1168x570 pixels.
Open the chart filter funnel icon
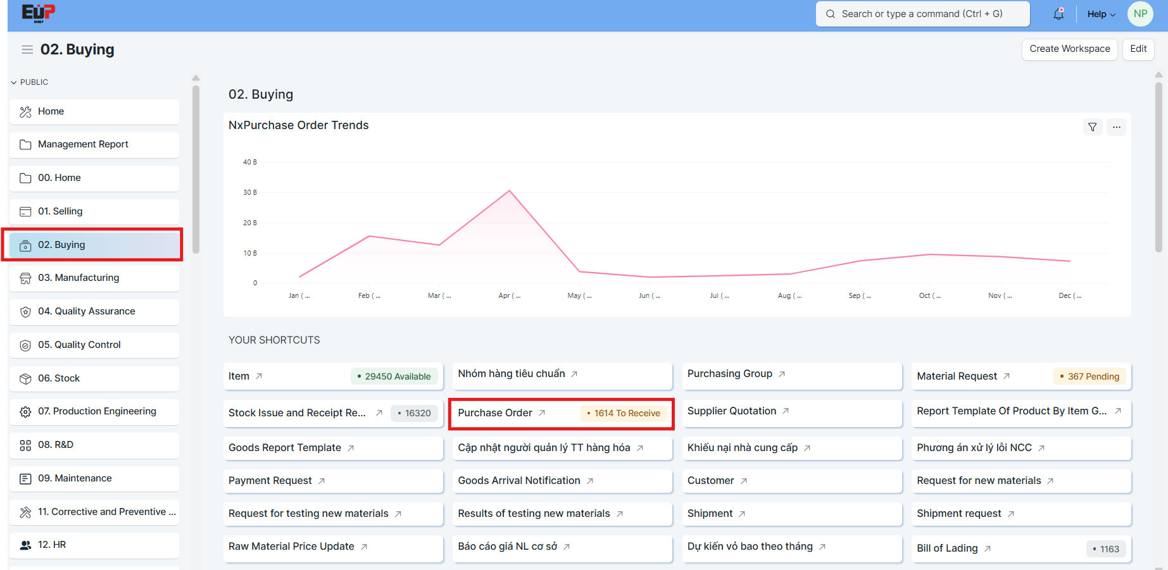point(1092,127)
